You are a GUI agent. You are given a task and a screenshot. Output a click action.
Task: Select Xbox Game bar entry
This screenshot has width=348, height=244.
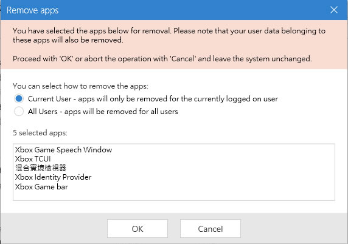coord(41,187)
